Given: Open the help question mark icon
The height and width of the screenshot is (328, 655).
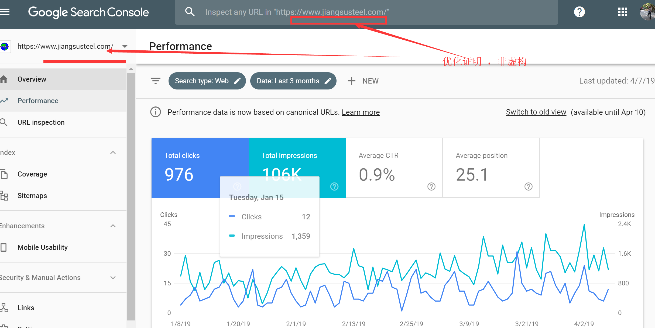Looking at the screenshot, I should click(579, 12).
